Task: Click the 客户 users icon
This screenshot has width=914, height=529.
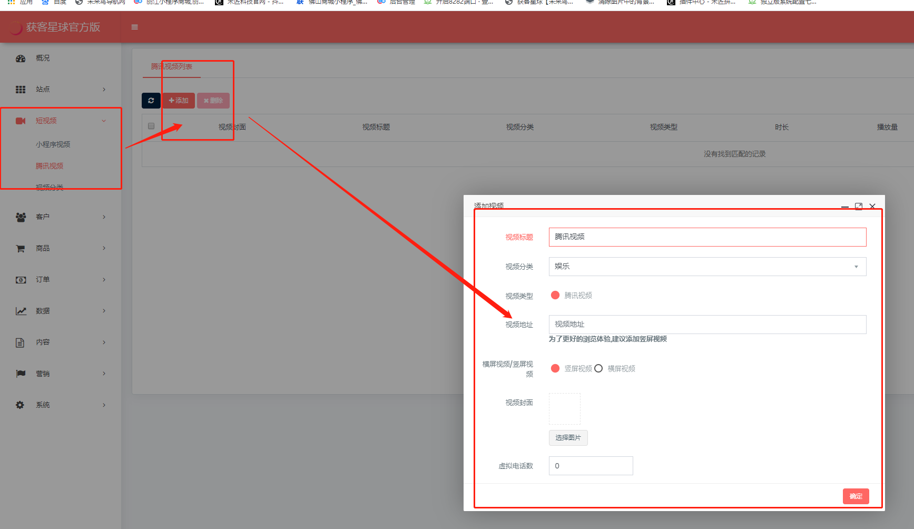Action: coord(21,217)
